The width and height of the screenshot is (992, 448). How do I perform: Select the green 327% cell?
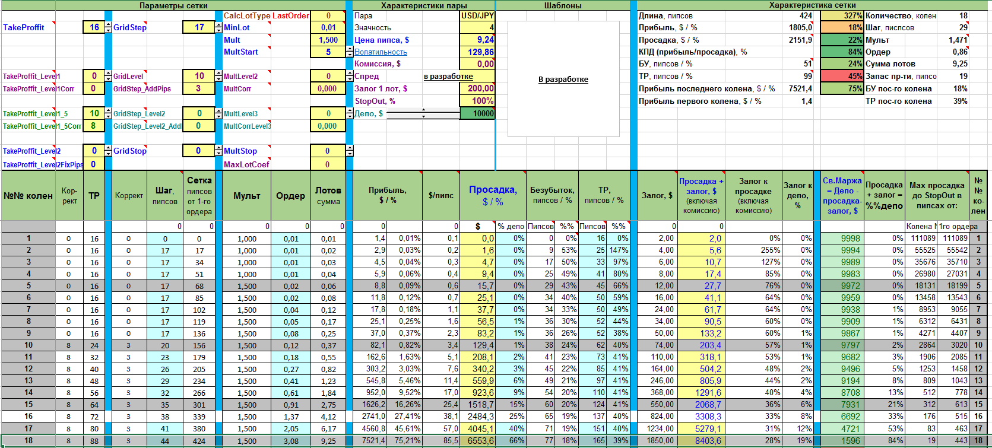[842, 15]
